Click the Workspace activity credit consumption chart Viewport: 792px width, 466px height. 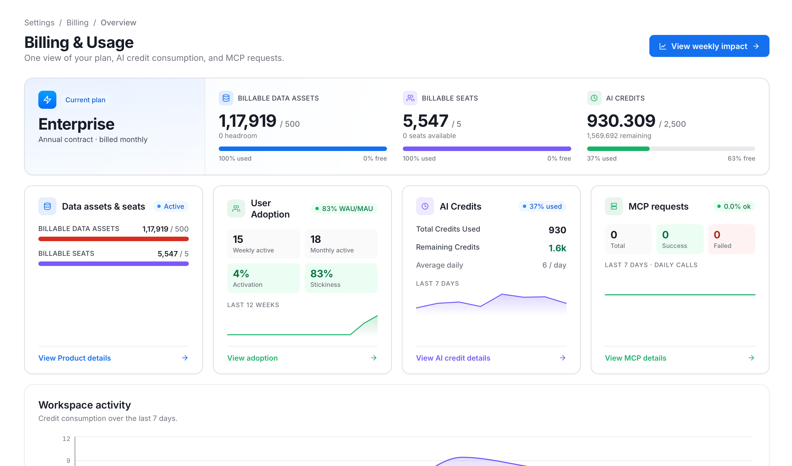click(x=413, y=451)
